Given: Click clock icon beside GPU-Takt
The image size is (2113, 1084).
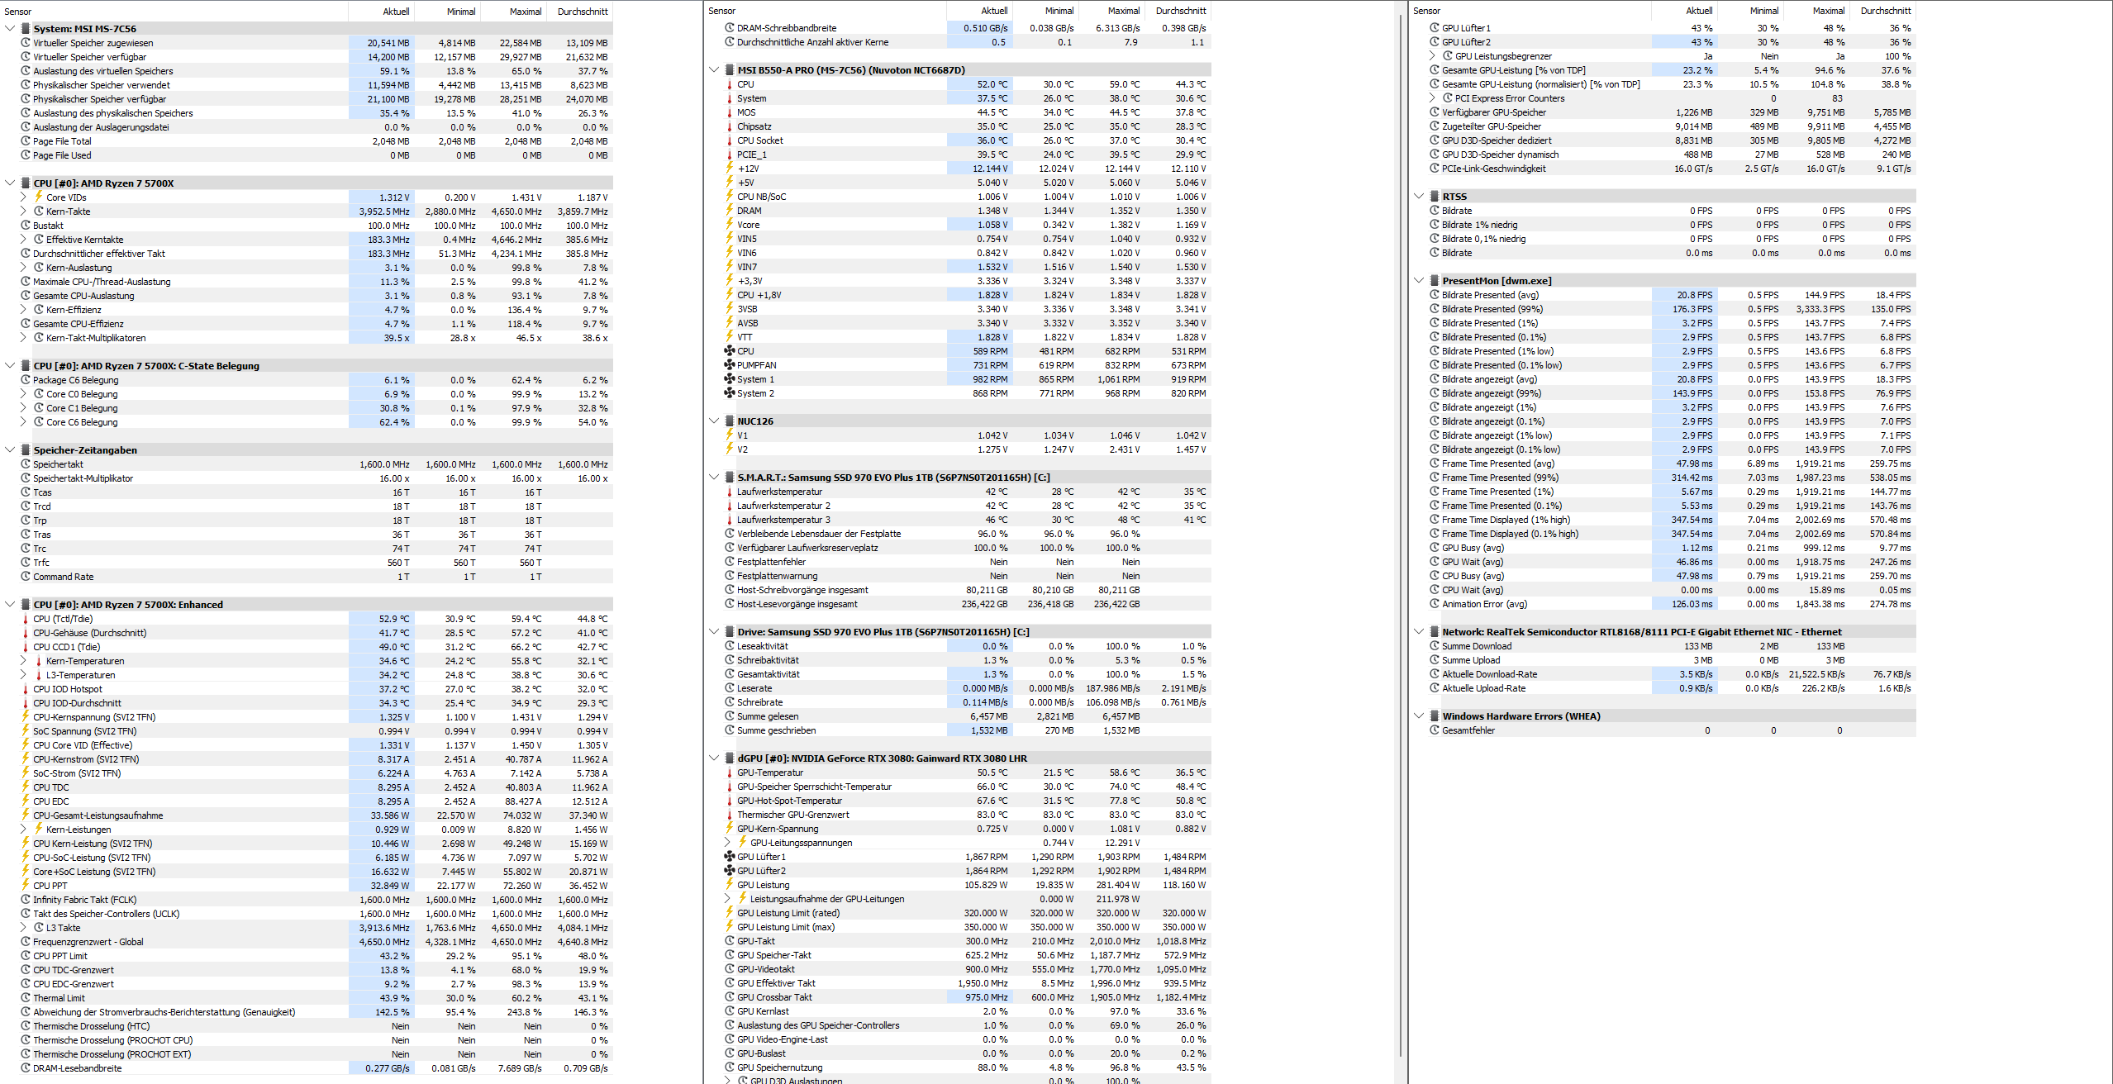Looking at the screenshot, I should [x=730, y=941].
